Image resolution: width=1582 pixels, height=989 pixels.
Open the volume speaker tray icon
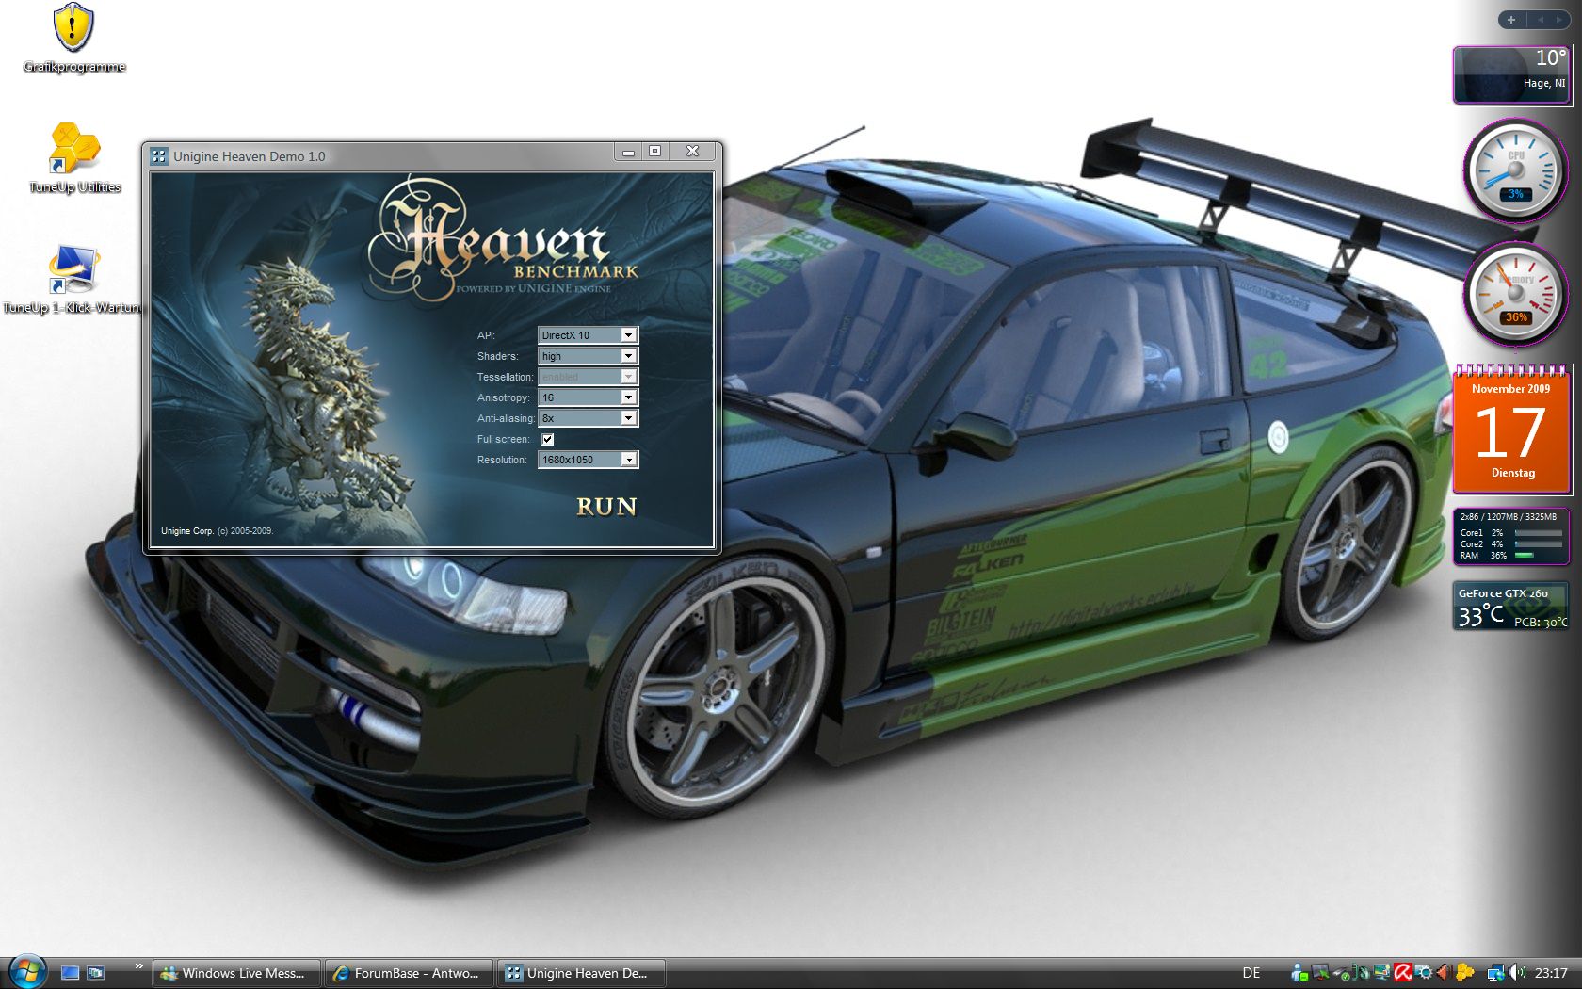point(1517,973)
